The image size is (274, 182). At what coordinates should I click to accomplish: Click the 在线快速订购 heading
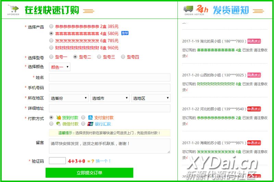tap(52, 10)
